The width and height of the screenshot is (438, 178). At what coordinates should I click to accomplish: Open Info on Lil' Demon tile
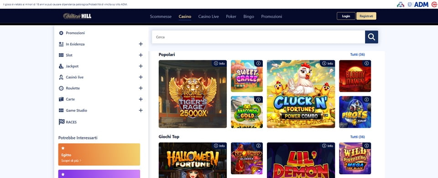(x=328, y=146)
